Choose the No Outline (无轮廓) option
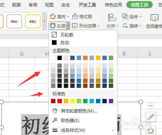 pos(83,35)
